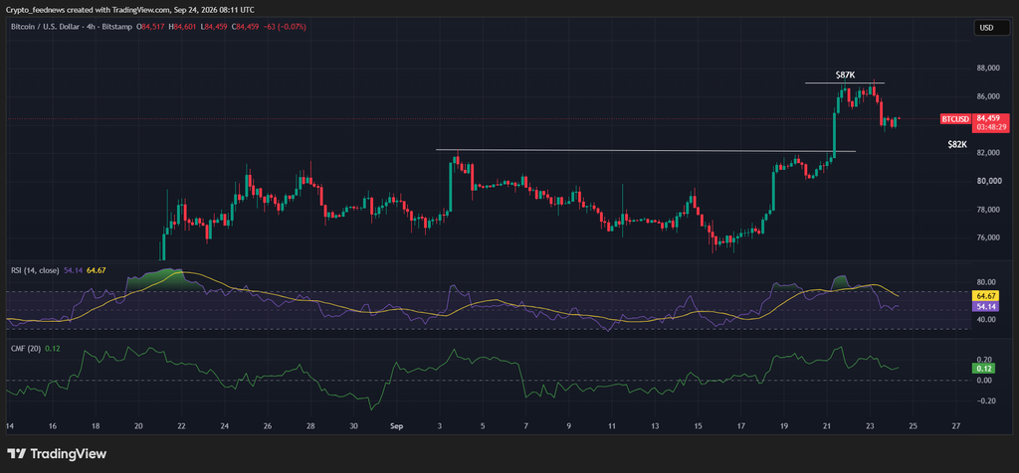
Task: Click the $87K annotation label
Action: coord(845,76)
